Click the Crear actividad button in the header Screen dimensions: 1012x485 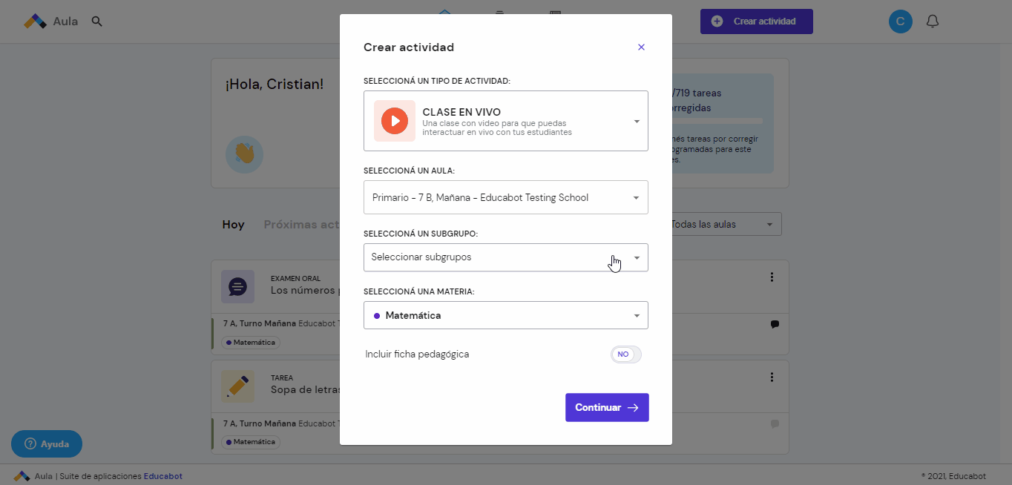(756, 22)
